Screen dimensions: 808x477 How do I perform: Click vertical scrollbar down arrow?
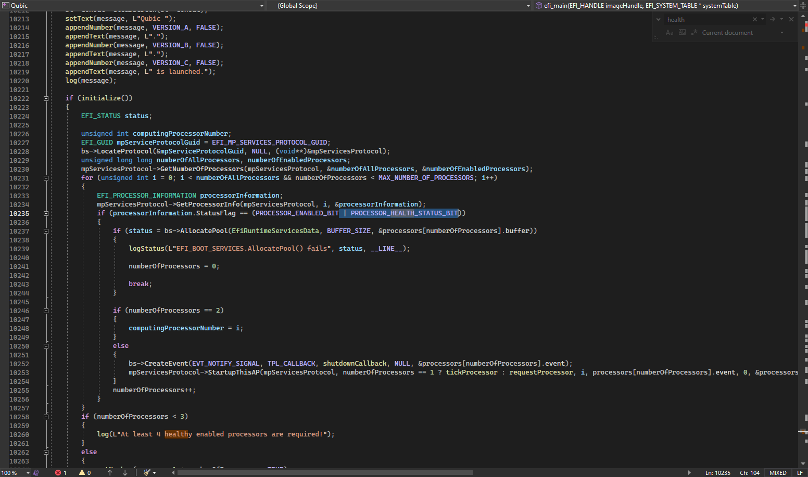click(x=803, y=463)
